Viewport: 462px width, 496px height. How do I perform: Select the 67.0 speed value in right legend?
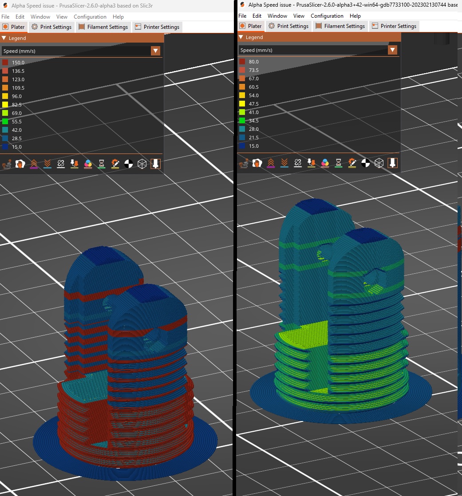[x=254, y=79]
